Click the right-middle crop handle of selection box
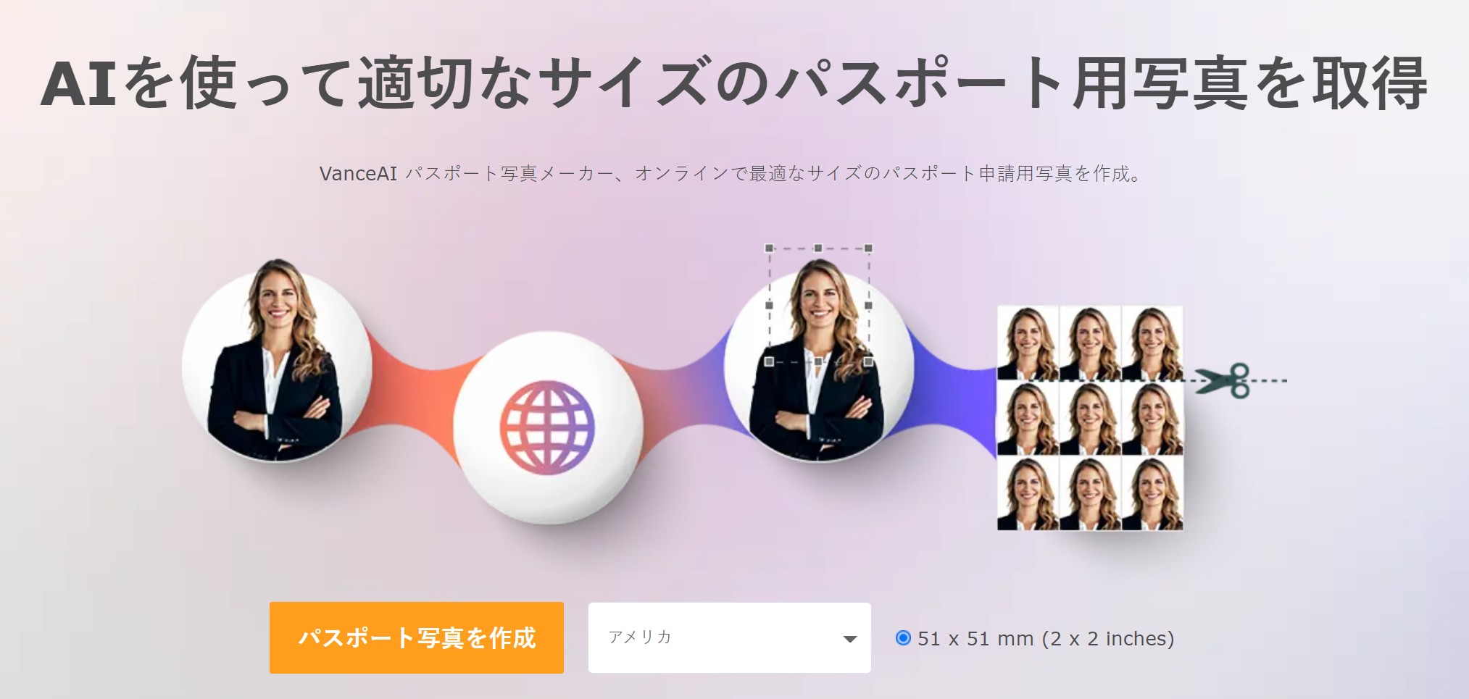 coord(868,305)
